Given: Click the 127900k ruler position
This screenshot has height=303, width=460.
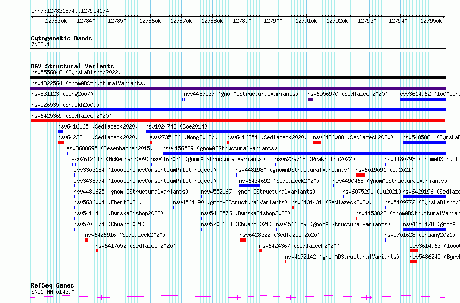Looking at the screenshot, I should 274,21.
